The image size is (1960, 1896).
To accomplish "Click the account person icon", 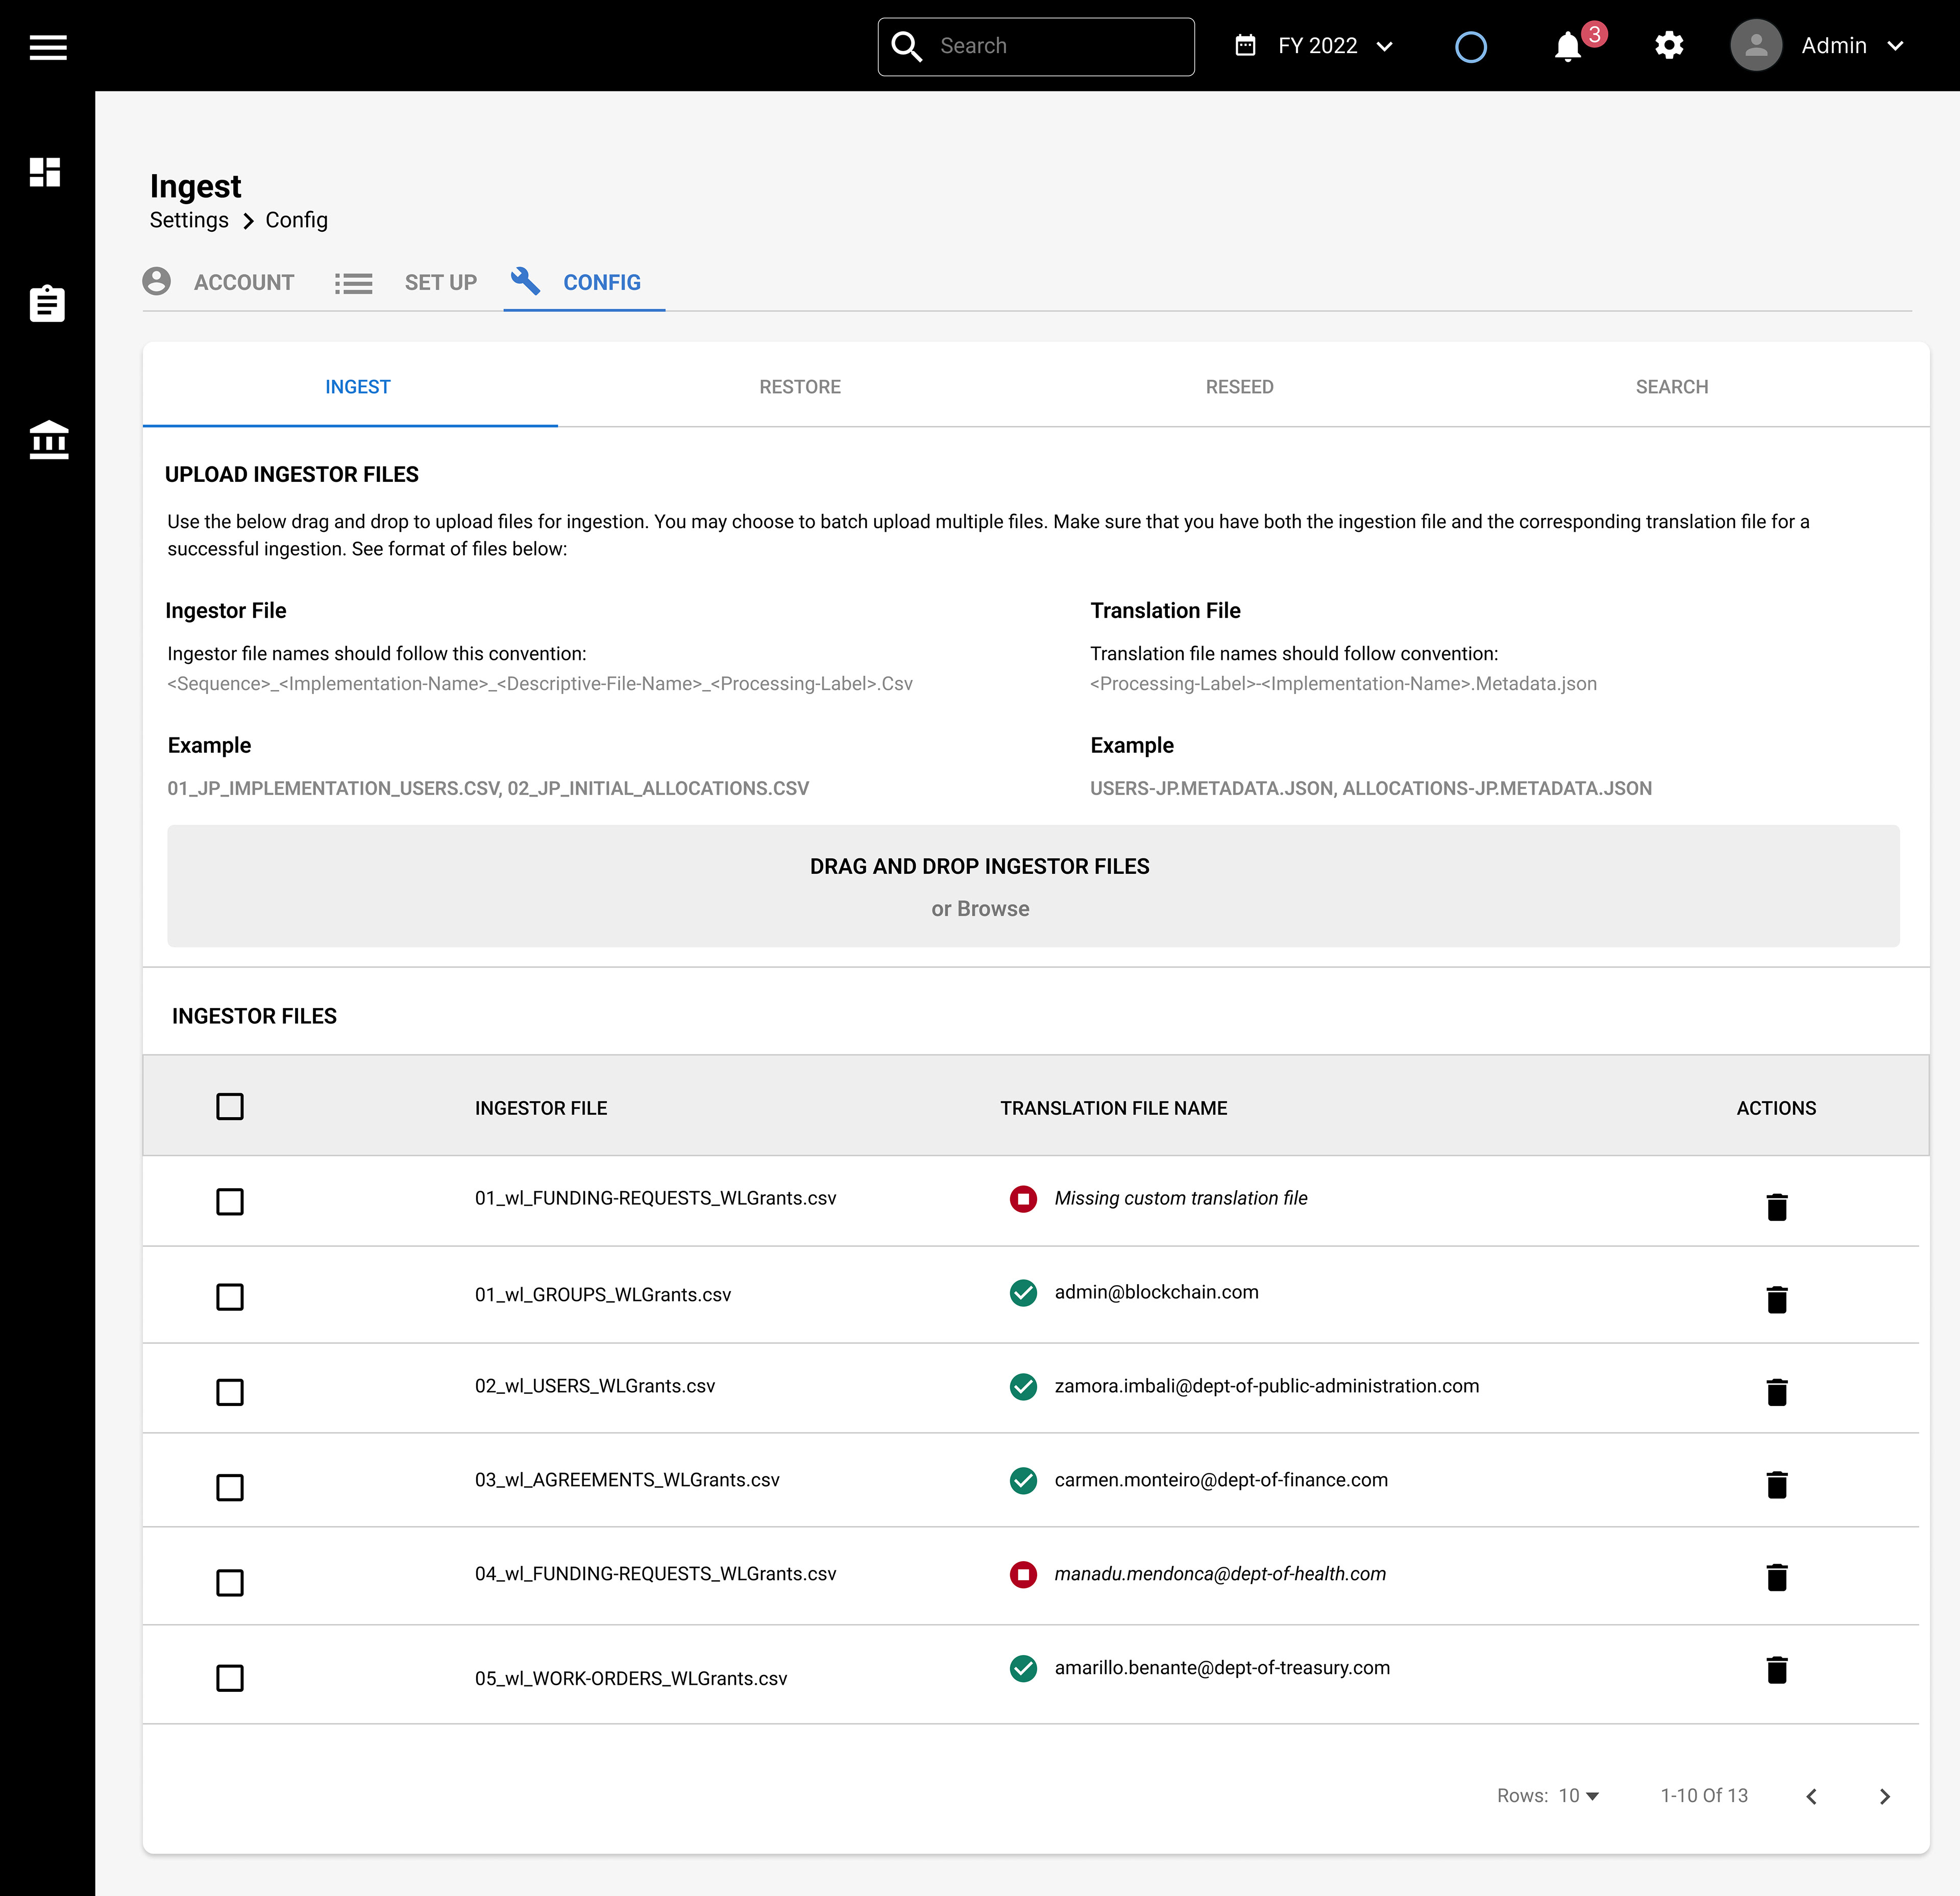I will click(x=157, y=282).
